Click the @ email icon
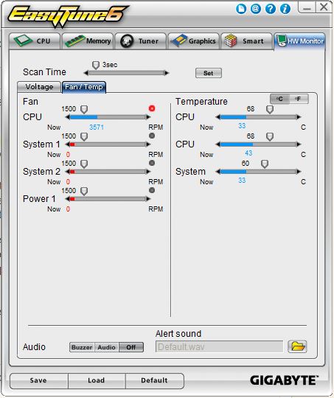The height and width of the screenshot is (398, 334). click(256, 9)
